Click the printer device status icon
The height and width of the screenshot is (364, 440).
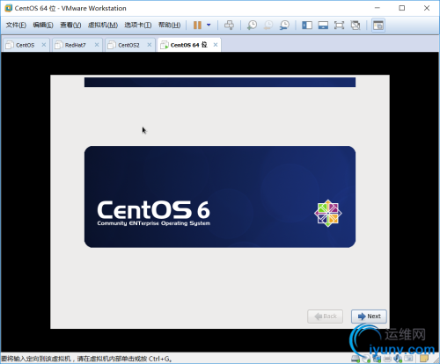(x=387, y=358)
